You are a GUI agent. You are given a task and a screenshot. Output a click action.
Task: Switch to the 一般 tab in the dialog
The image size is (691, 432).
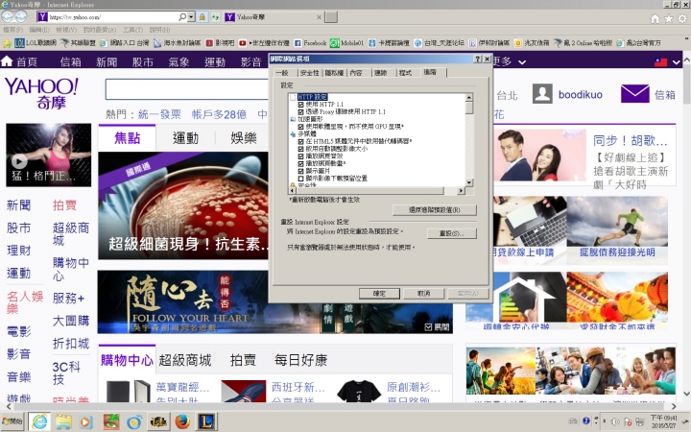click(x=282, y=73)
